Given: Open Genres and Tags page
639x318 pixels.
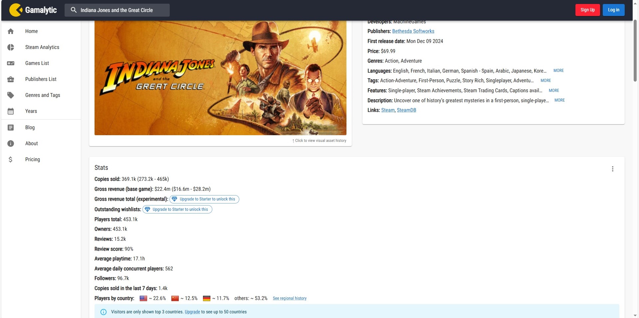Looking at the screenshot, I should (41, 95).
